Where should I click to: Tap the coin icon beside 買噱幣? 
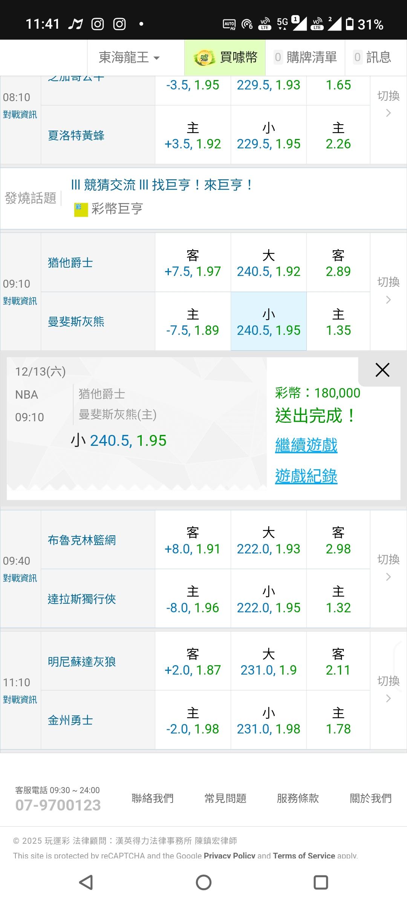coord(204,58)
